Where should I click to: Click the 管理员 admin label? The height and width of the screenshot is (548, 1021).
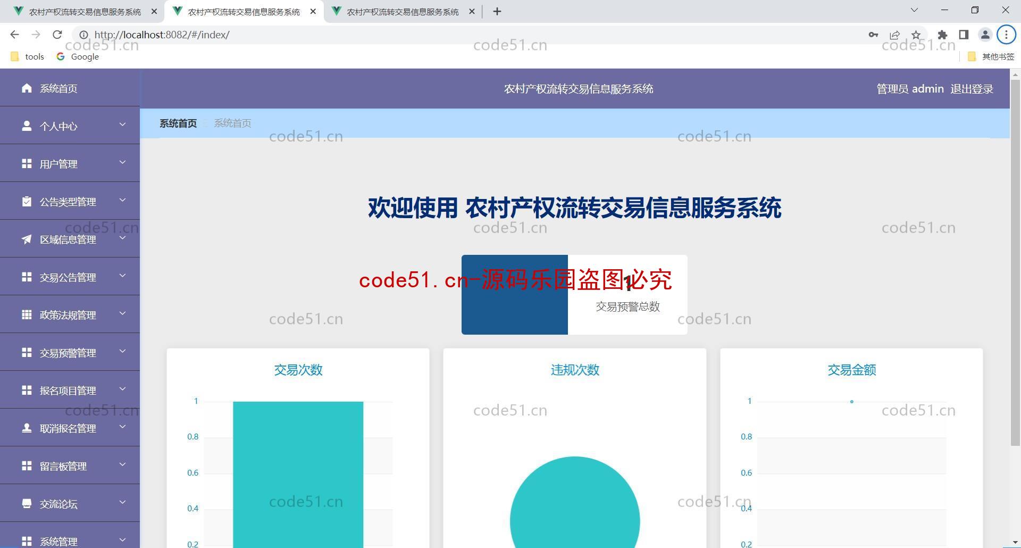tap(910, 89)
